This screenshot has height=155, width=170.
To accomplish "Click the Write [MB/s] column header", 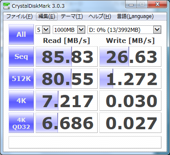I will point(130,40).
